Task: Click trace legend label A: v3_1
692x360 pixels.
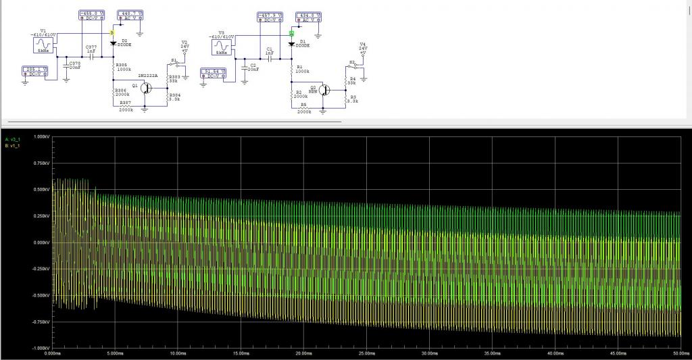Action: pyautogui.click(x=12, y=139)
